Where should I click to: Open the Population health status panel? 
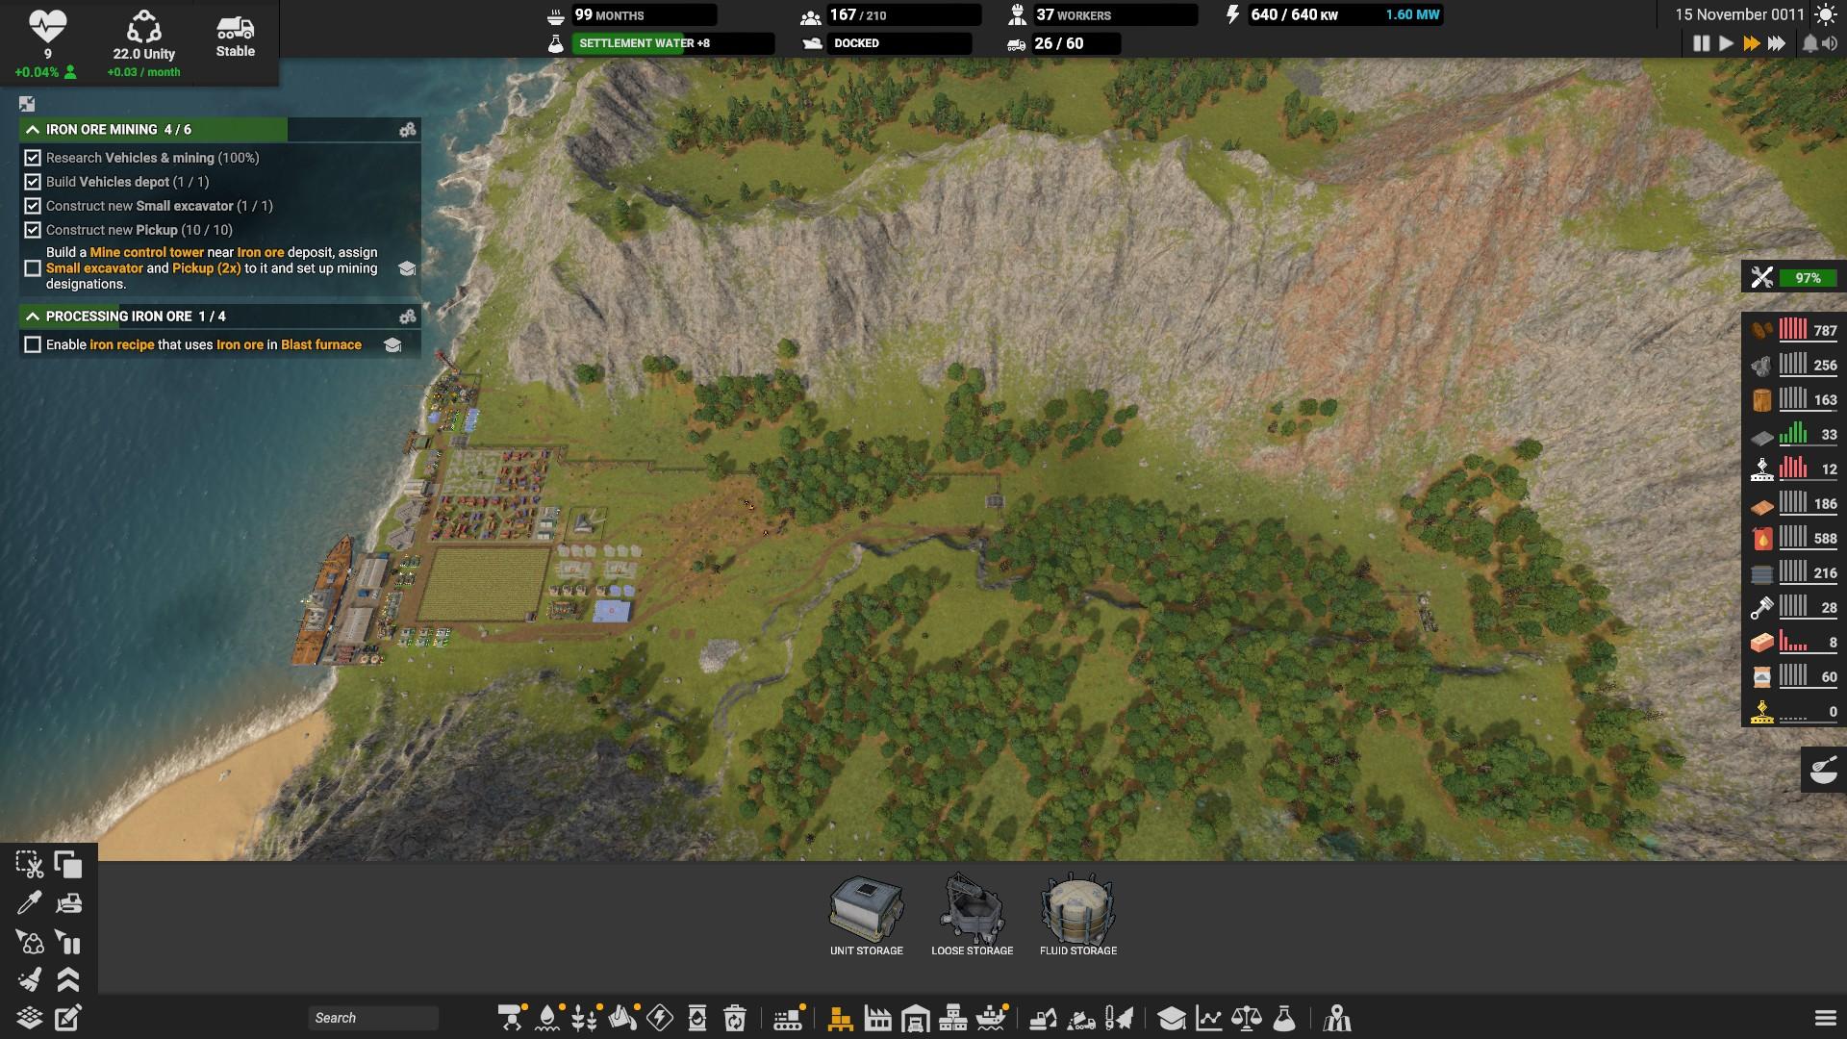pos(47,43)
